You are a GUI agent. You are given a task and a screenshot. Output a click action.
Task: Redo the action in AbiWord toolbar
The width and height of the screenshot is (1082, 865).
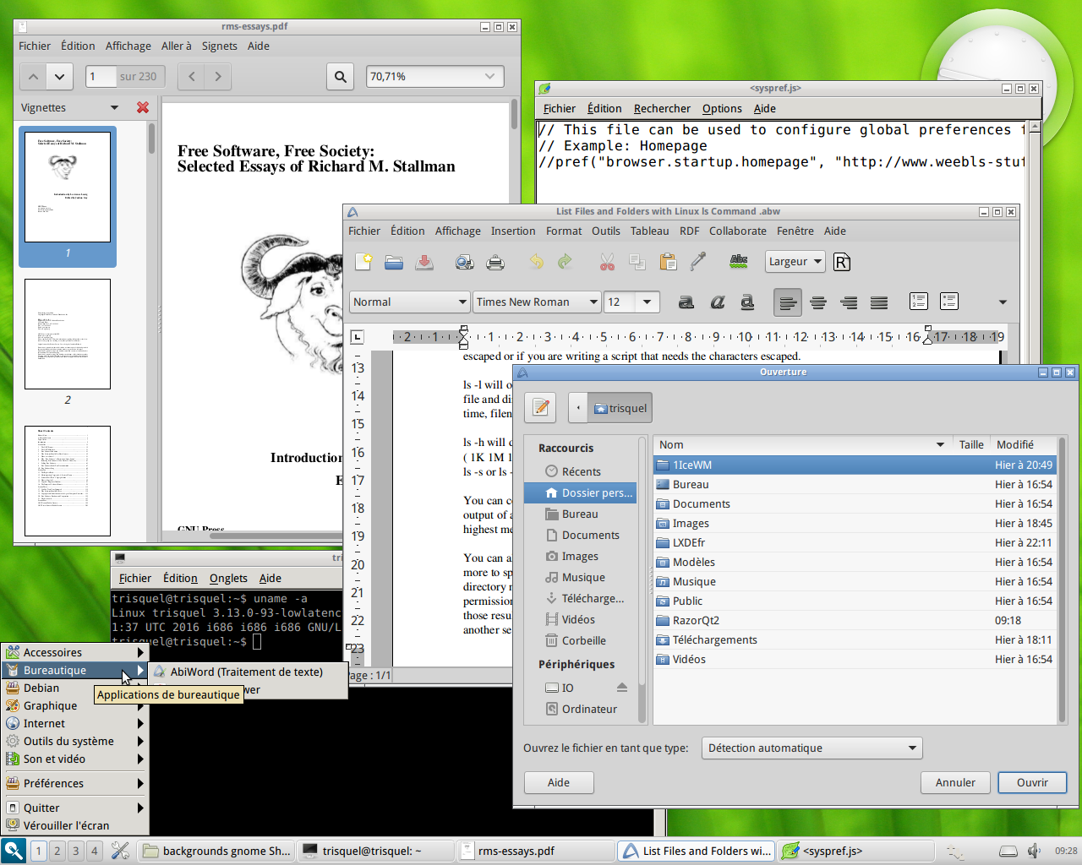[566, 262]
